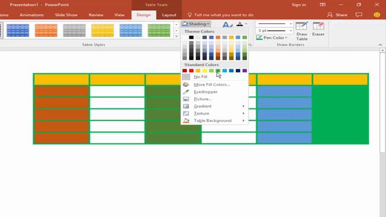Open the View tab
386x217 pixels.
(119, 15)
